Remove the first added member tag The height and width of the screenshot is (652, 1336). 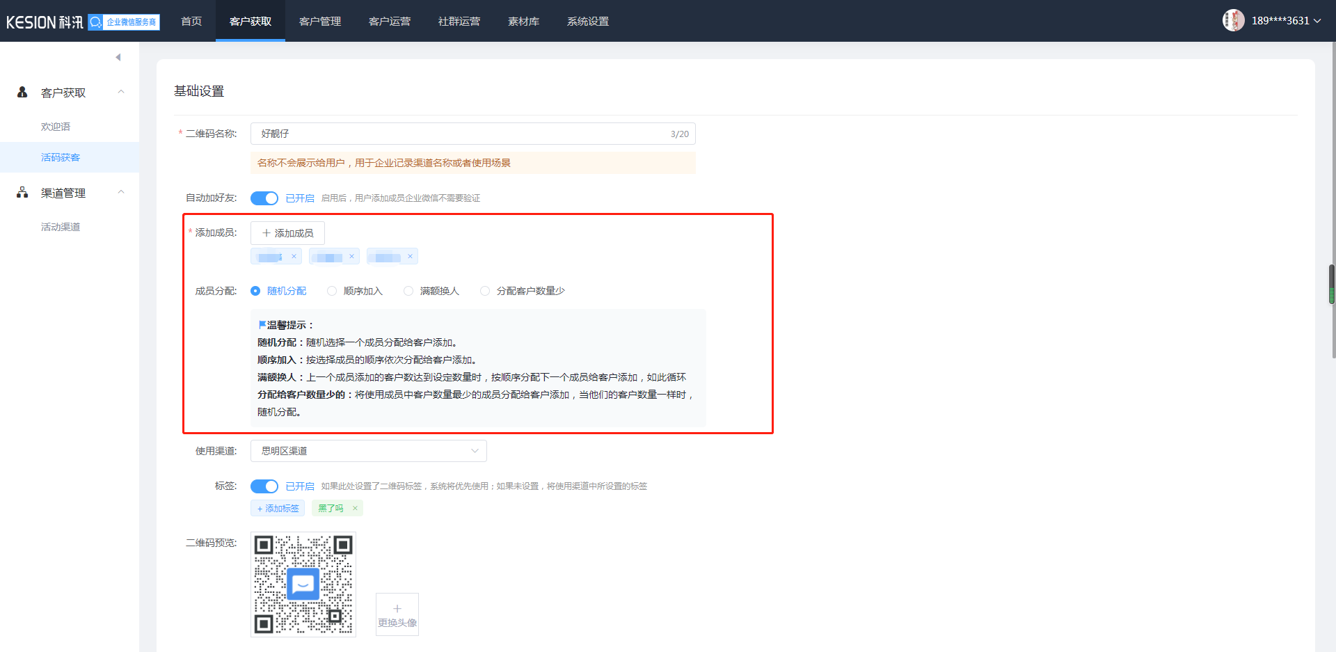pos(294,257)
